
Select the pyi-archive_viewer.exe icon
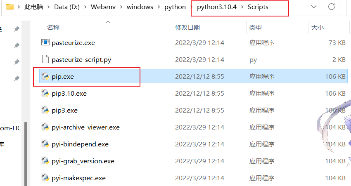[x=45, y=127]
